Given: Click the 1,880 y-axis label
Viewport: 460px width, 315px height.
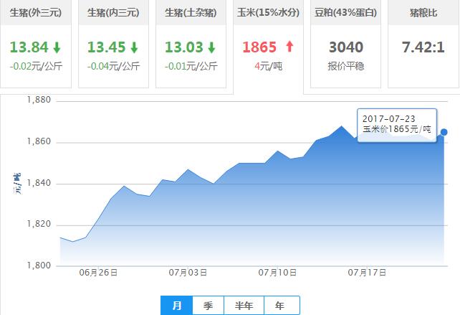Looking at the screenshot, I should tap(39, 100).
